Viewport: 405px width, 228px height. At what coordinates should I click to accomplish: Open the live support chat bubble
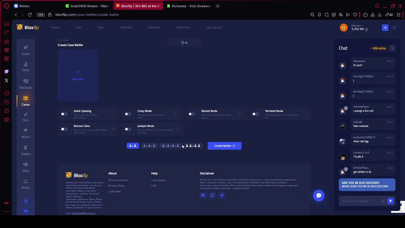(x=319, y=195)
